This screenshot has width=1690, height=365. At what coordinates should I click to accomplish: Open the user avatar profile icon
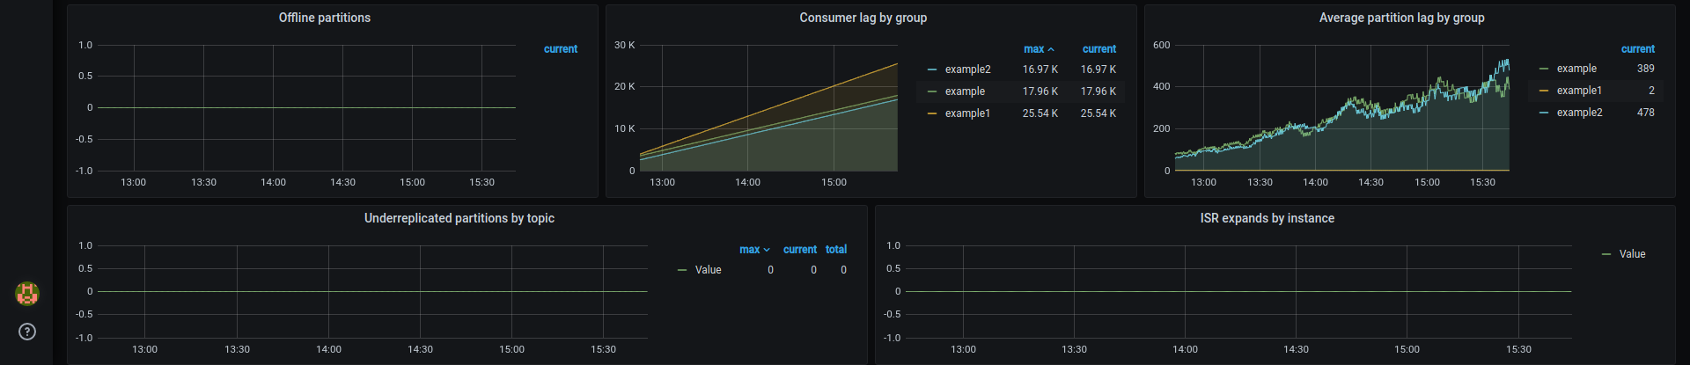coord(27,294)
